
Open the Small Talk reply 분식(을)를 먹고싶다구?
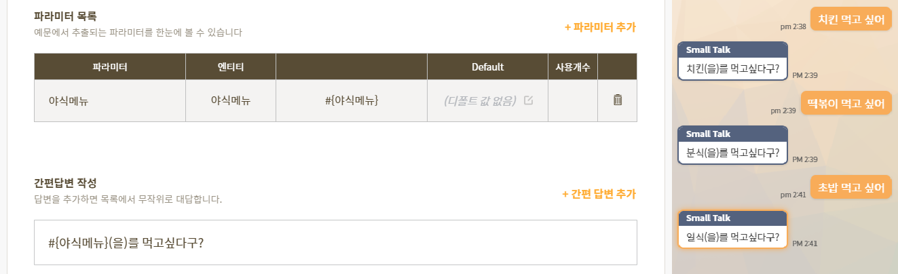pyautogui.click(x=732, y=145)
